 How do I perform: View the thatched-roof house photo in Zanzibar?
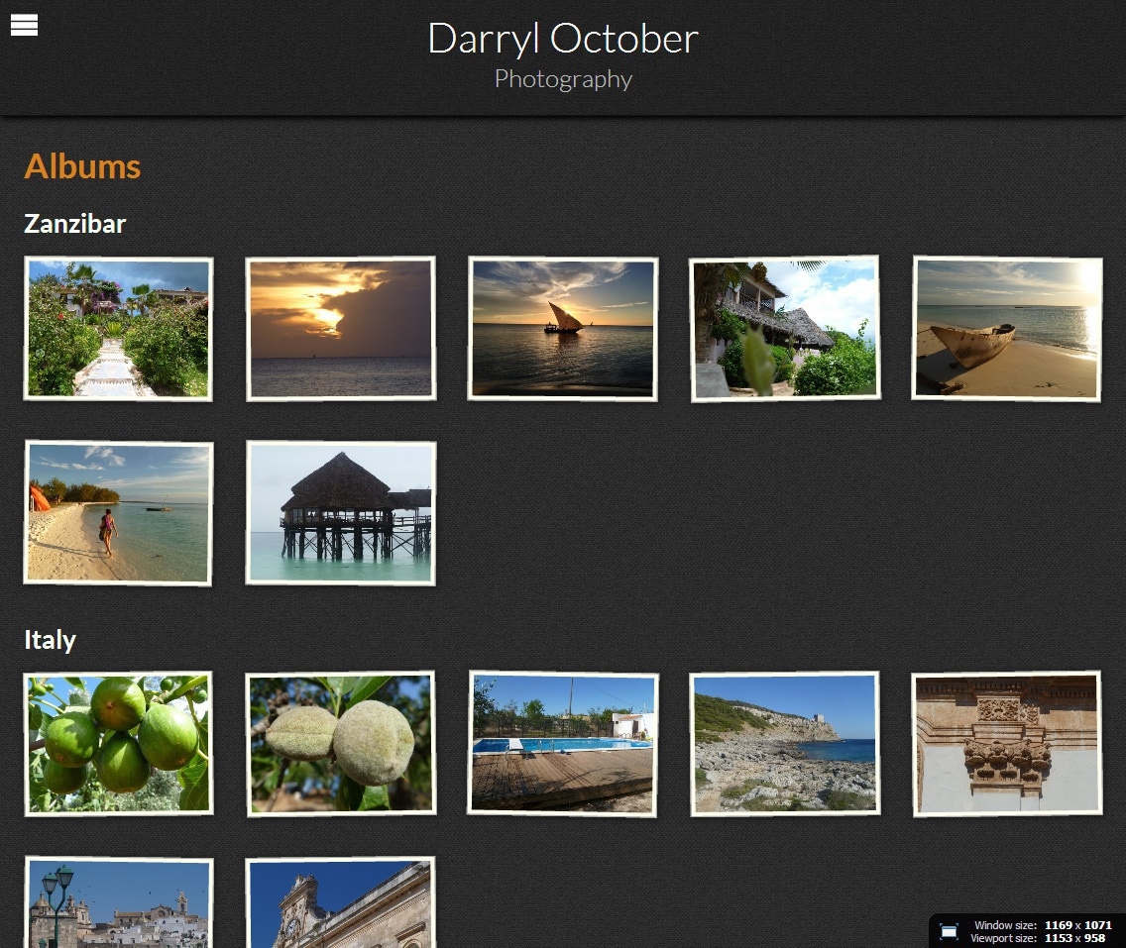tap(784, 328)
